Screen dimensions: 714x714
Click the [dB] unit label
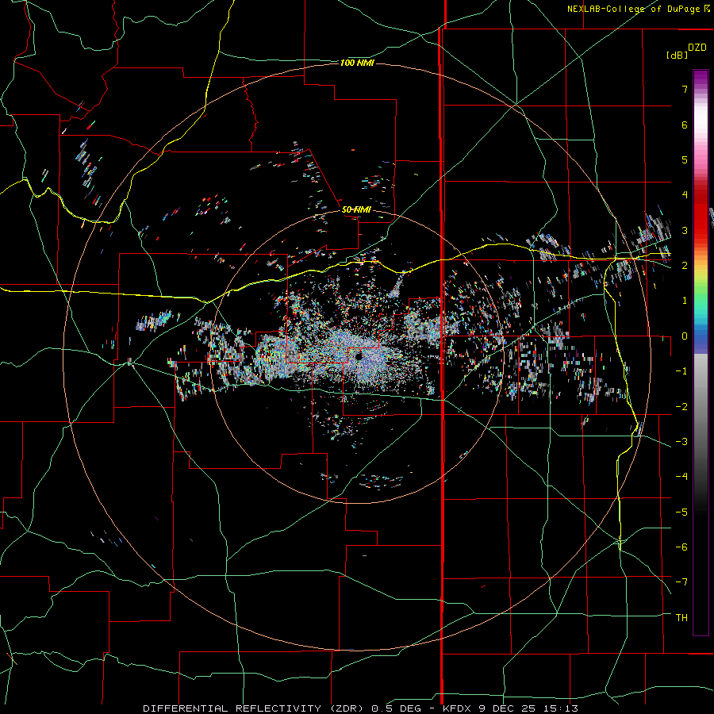point(677,55)
